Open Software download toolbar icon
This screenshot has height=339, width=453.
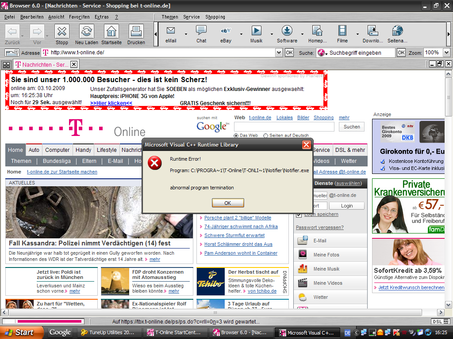[x=287, y=30]
